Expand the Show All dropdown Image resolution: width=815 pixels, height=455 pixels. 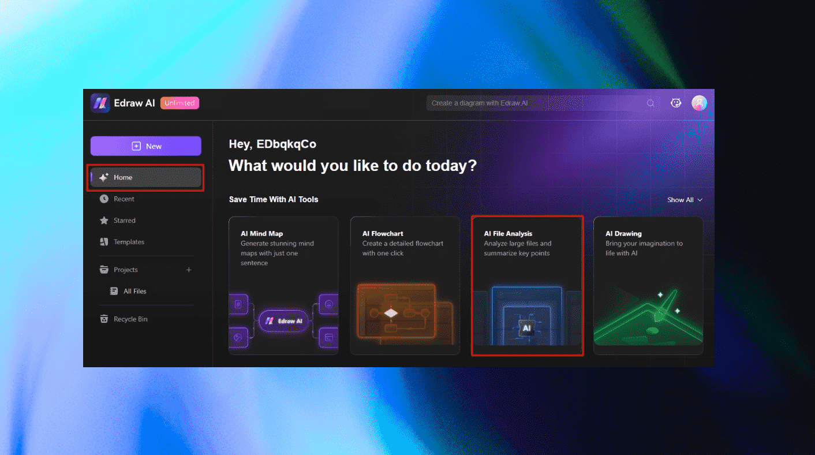tap(685, 200)
